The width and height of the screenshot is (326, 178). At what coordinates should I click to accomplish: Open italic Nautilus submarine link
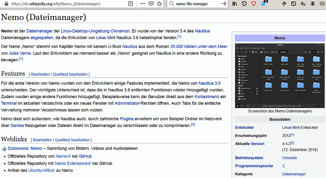(x=130, y=47)
